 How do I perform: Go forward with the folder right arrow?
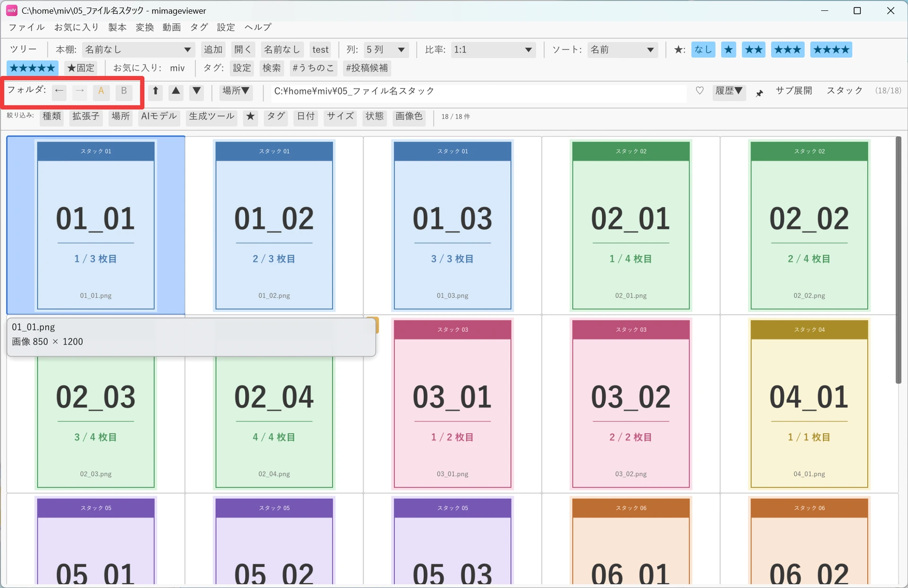(80, 91)
